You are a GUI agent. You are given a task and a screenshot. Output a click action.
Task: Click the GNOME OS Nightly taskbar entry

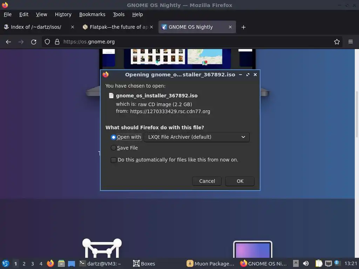click(x=264, y=264)
